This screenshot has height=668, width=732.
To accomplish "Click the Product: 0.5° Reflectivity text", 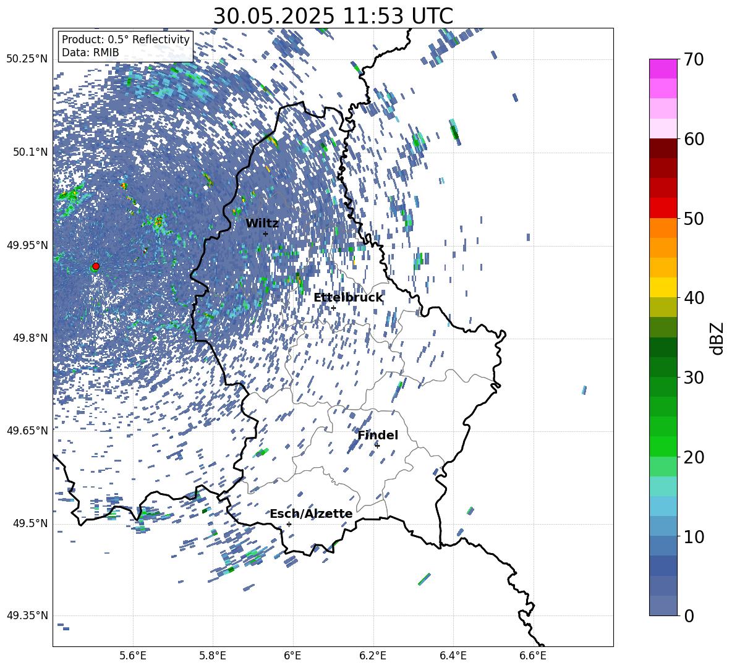I will pos(126,40).
